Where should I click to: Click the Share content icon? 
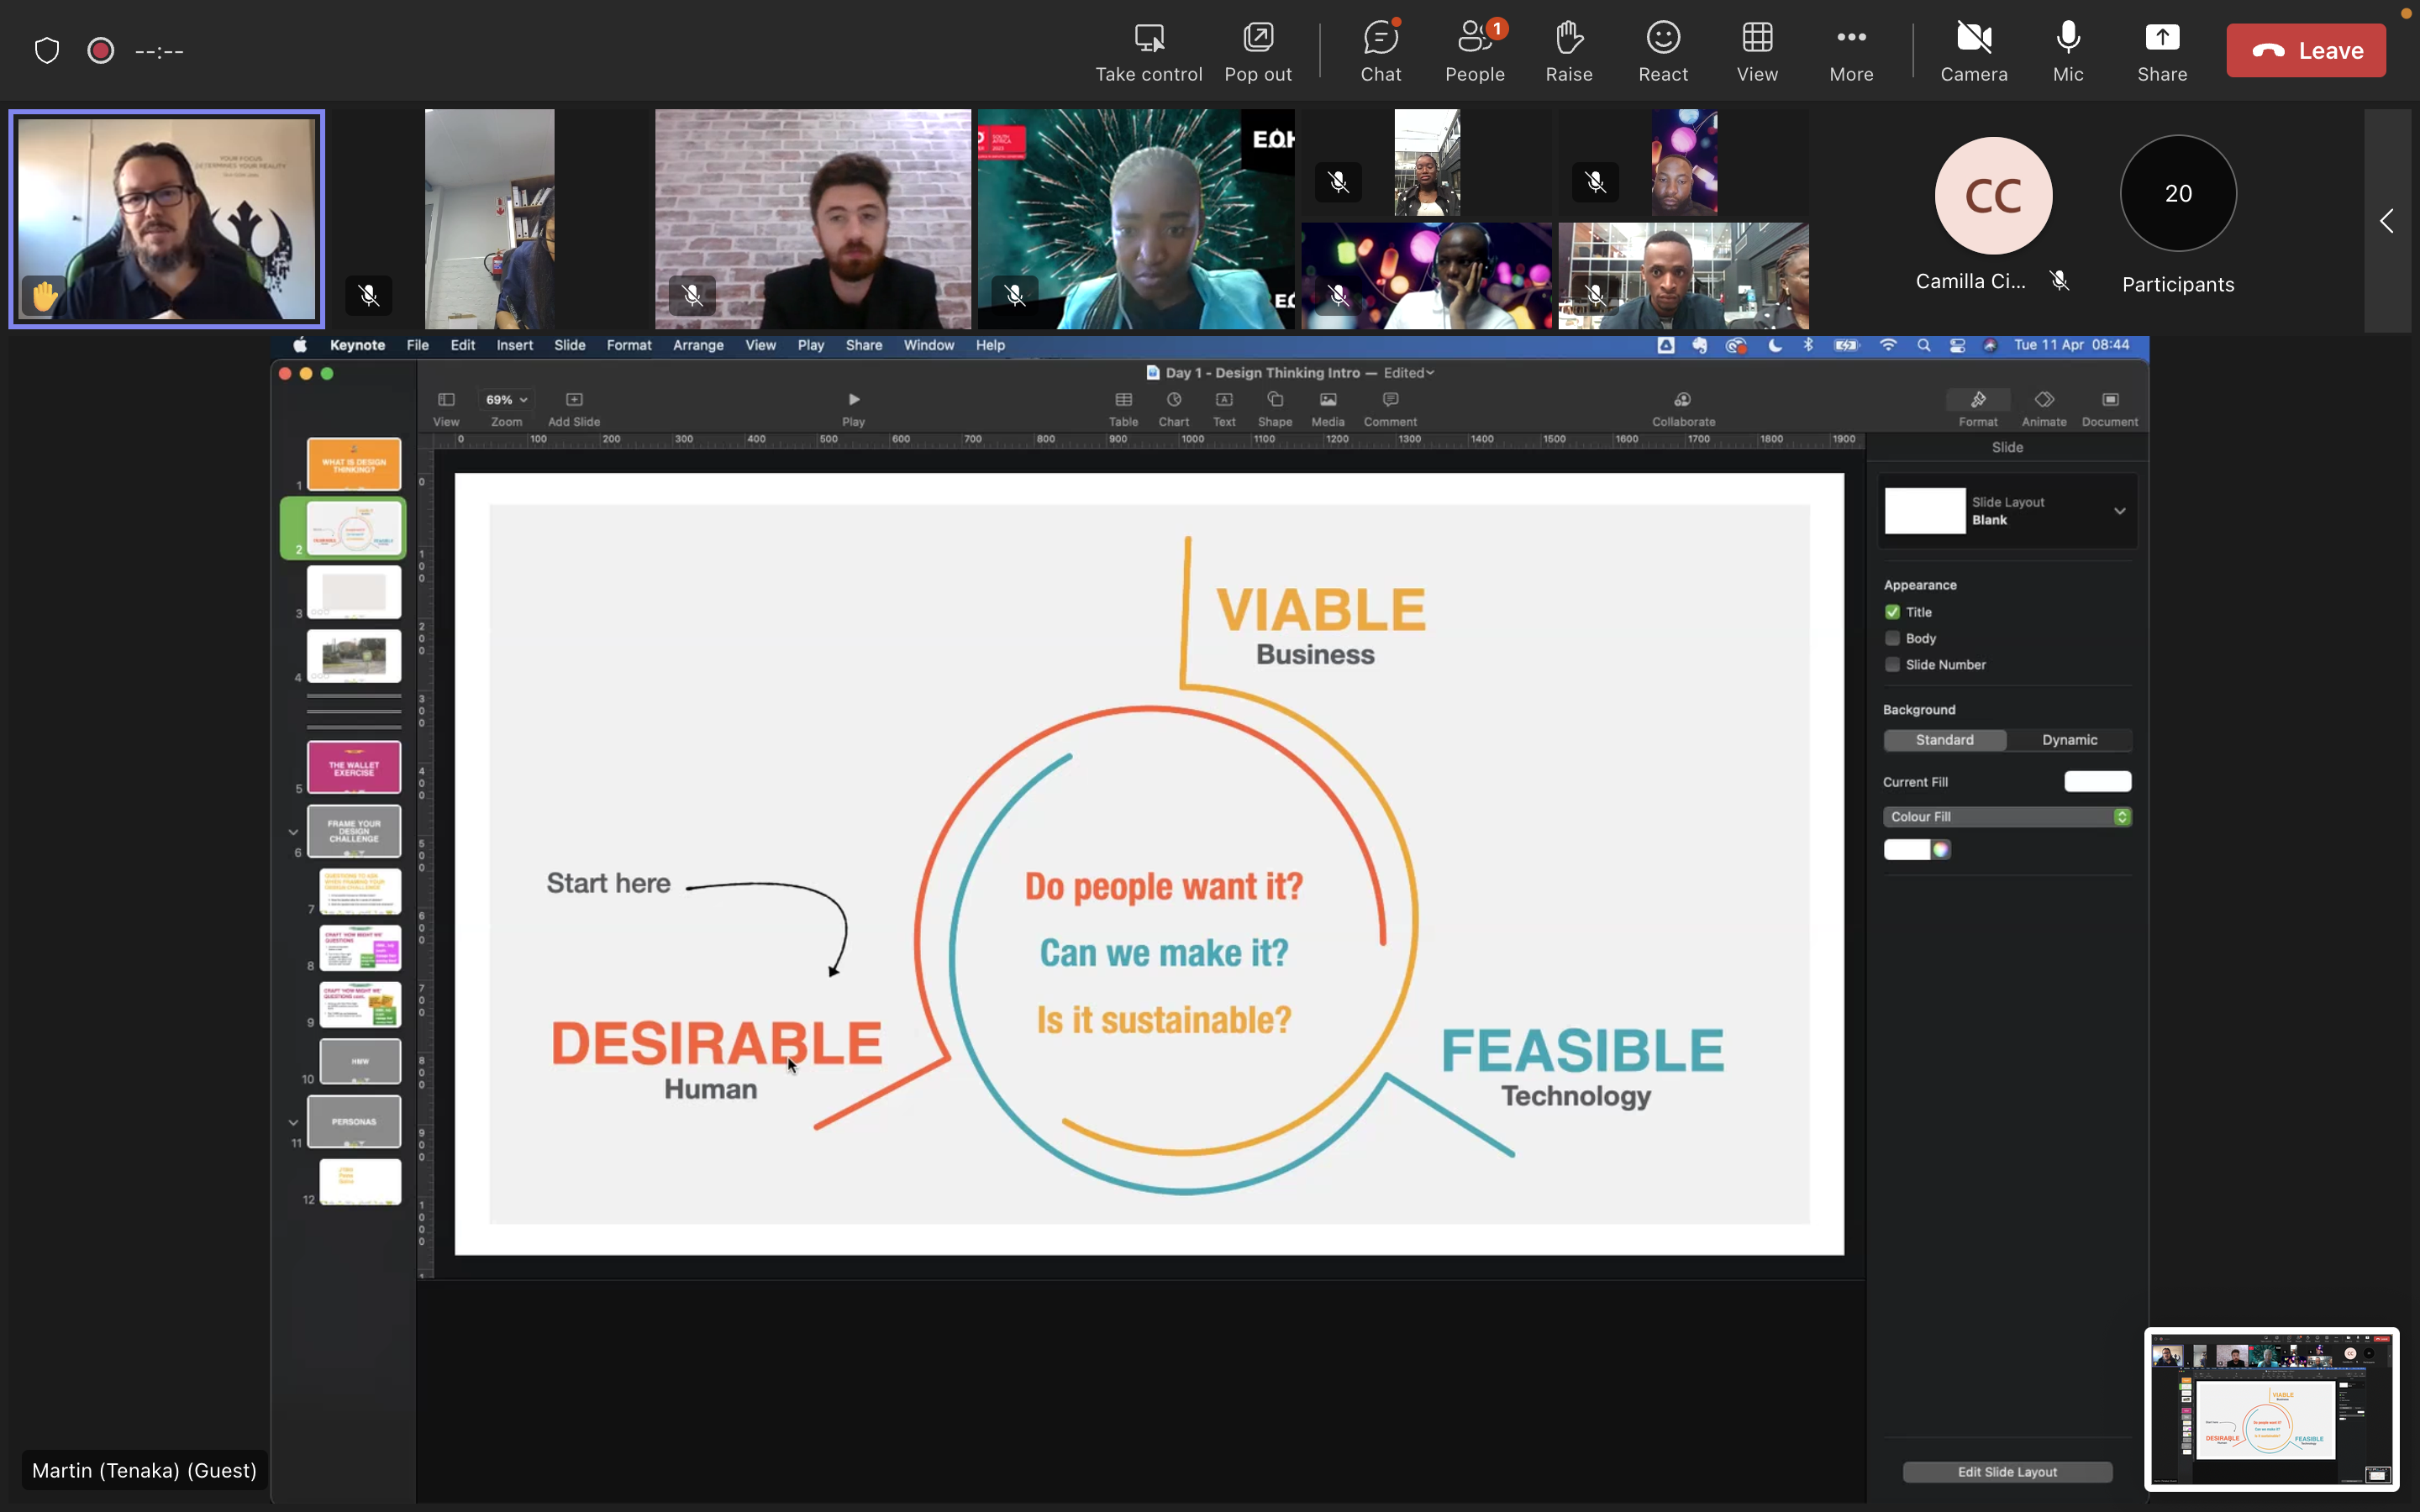pos(2161,50)
